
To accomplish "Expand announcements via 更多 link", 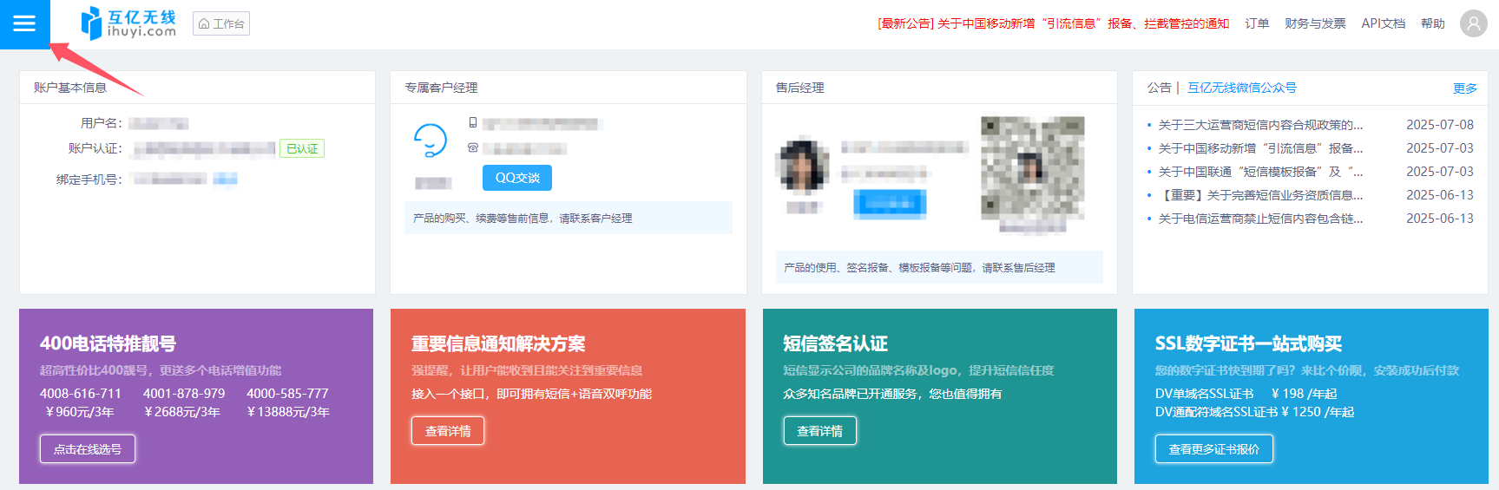I will [x=1464, y=88].
